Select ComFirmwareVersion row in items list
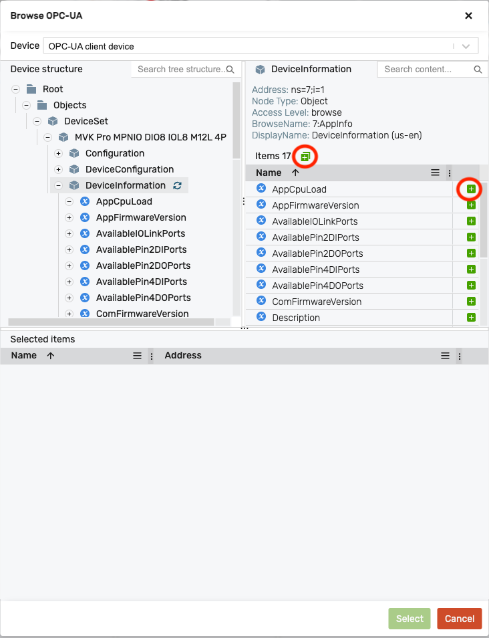The width and height of the screenshot is (489, 638). (349, 302)
